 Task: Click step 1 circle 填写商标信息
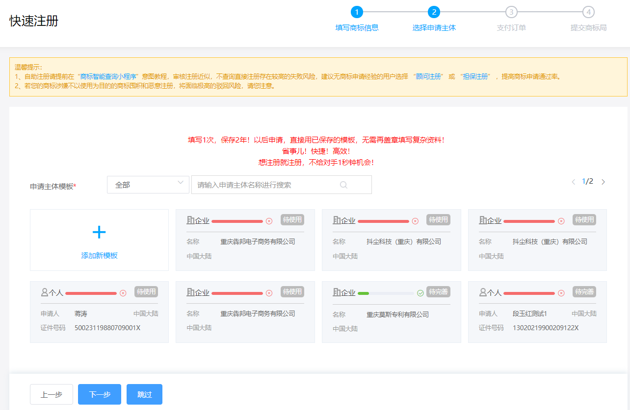[357, 12]
